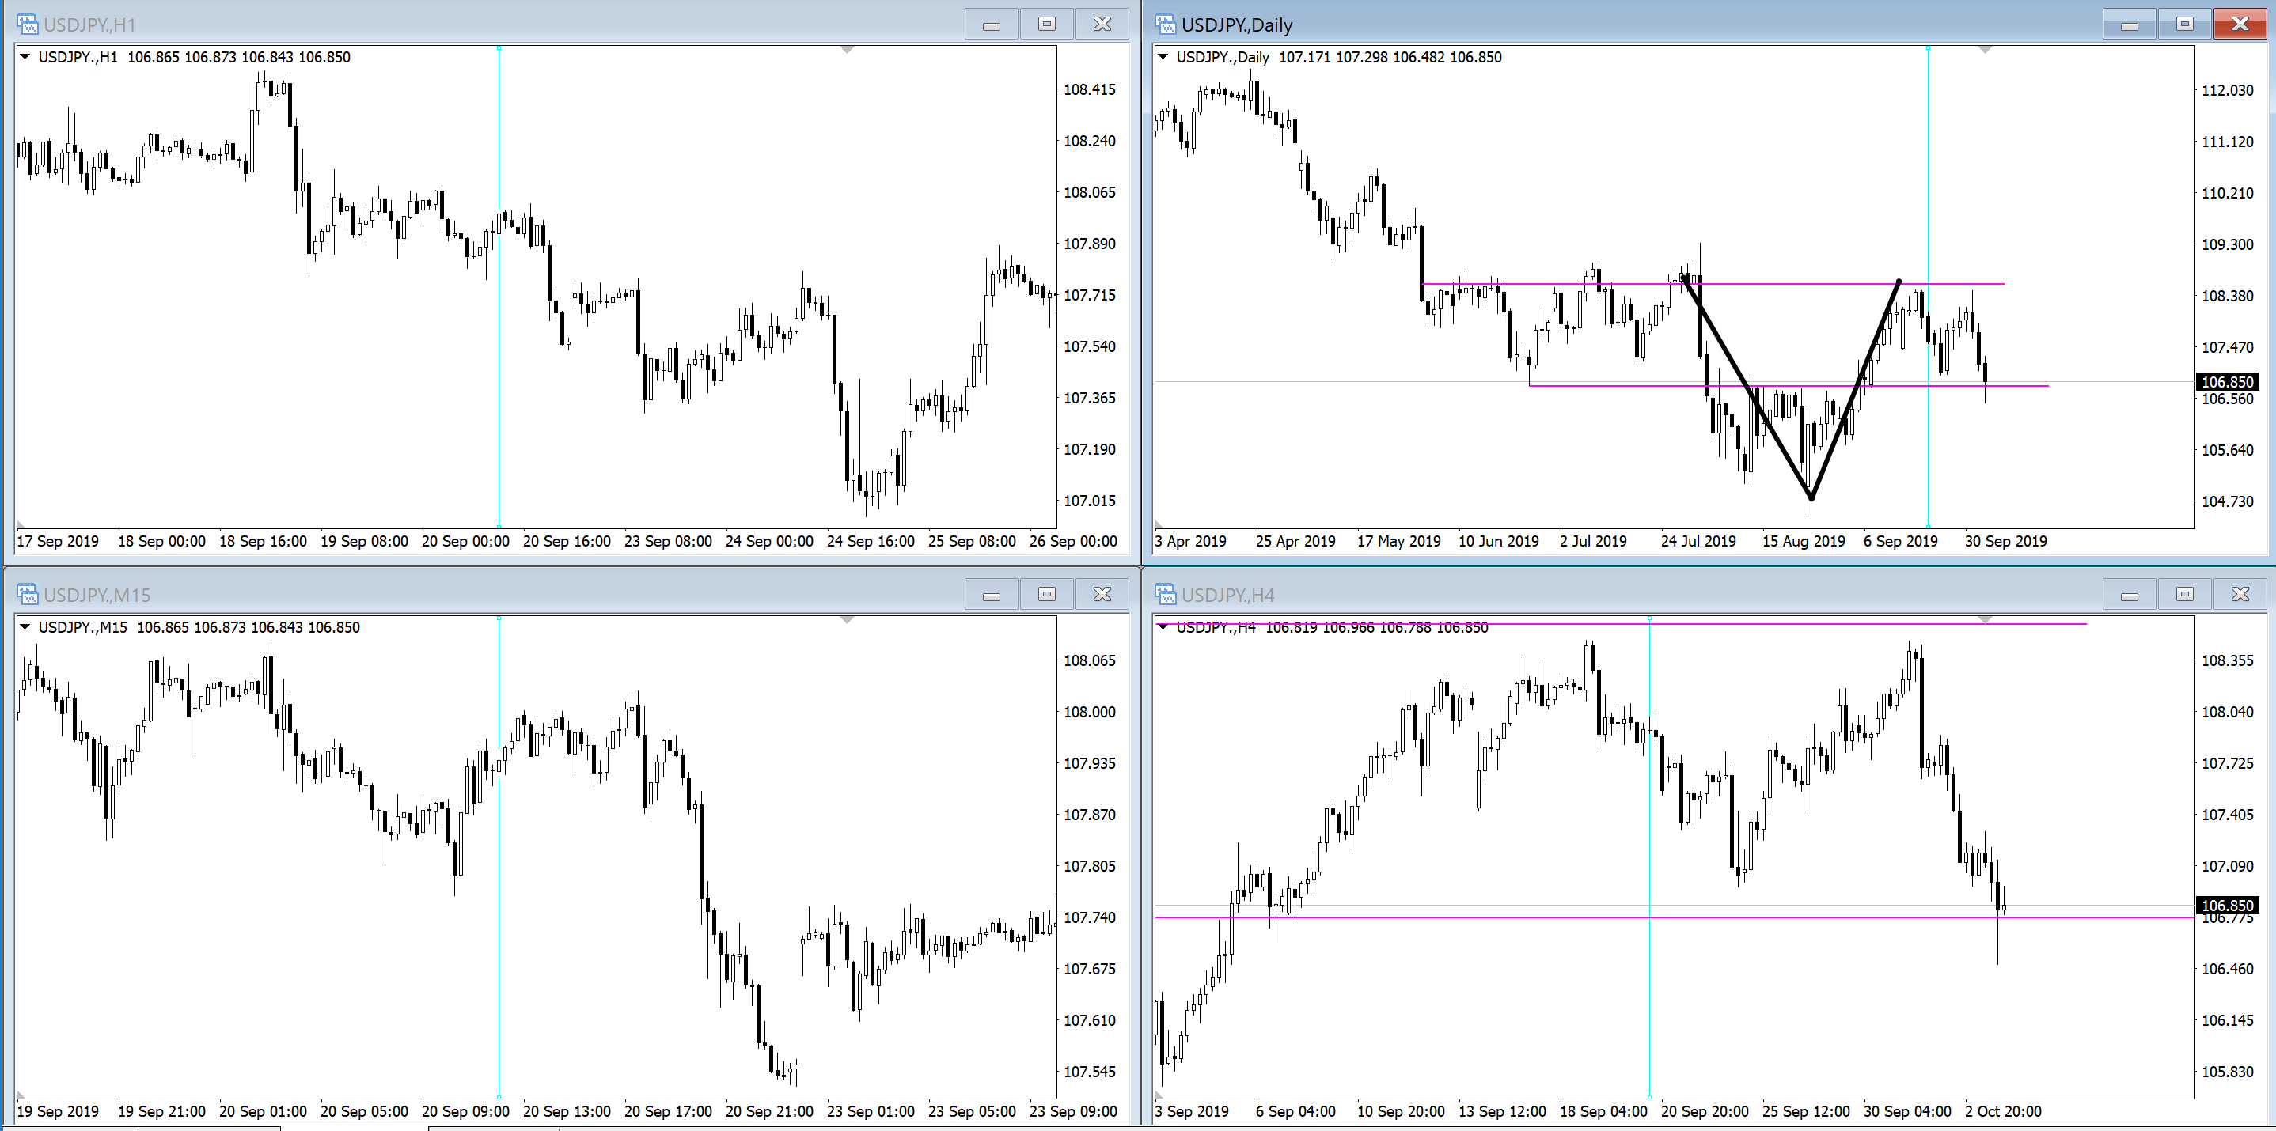The width and height of the screenshot is (2276, 1131).
Task: Click the chart icon in USDJPY,H1 title bar
Action: click(26, 24)
